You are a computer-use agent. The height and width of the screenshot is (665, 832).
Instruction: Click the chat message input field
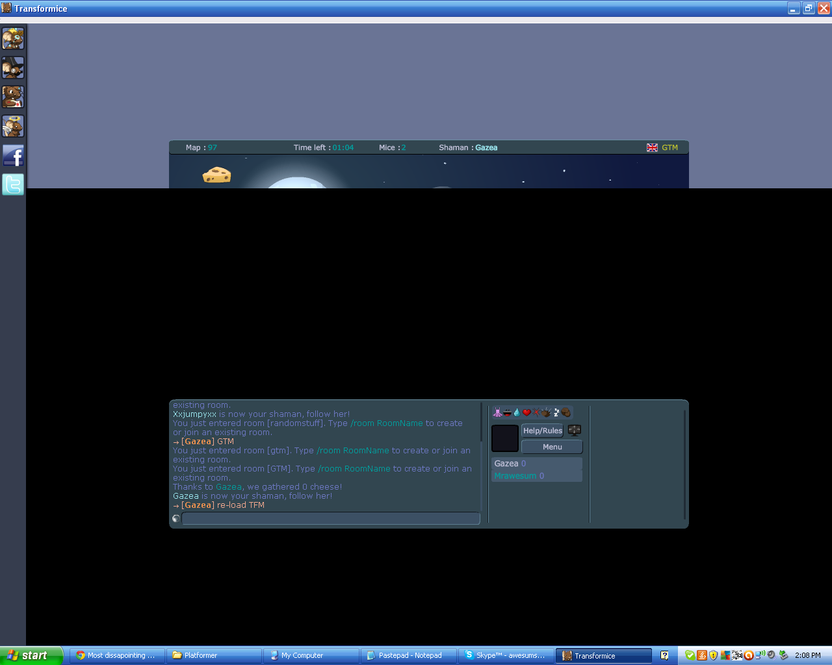click(331, 518)
